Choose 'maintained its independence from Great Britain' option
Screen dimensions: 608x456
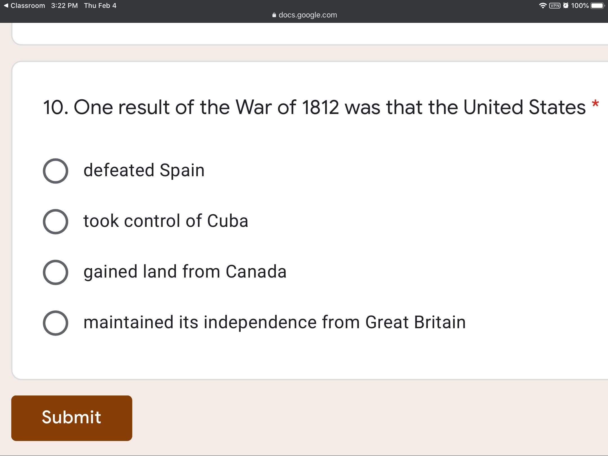pyautogui.click(x=55, y=323)
